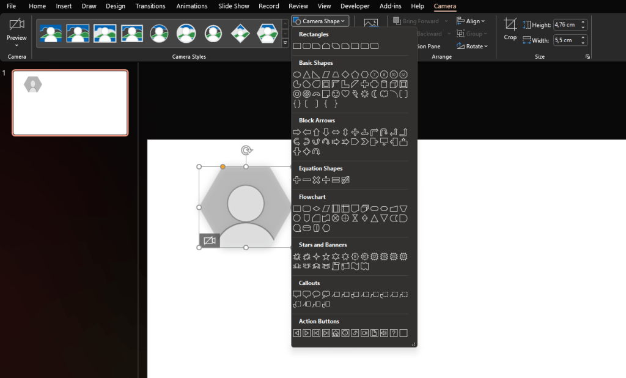The image size is (626, 378).
Task: Collapse the Camera Shape dropdown
Action: [x=320, y=21]
